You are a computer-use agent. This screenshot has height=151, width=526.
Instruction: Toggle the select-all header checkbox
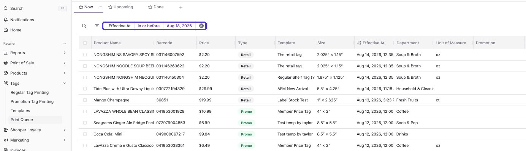pyautogui.click(x=85, y=43)
